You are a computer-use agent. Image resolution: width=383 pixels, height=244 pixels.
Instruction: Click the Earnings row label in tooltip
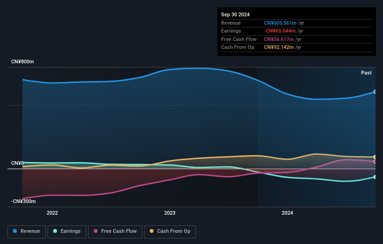click(x=231, y=31)
